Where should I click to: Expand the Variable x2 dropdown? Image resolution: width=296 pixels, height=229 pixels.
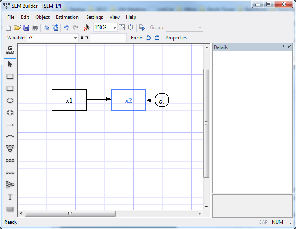point(75,38)
